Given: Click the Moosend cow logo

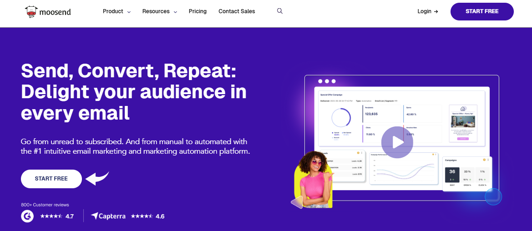Looking at the screenshot, I should pyautogui.click(x=48, y=11).
